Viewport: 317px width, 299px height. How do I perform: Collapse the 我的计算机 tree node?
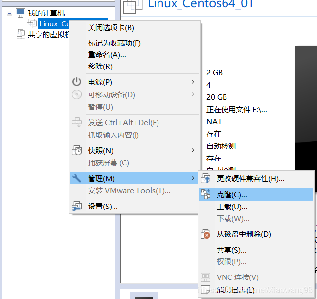(9, 13)
